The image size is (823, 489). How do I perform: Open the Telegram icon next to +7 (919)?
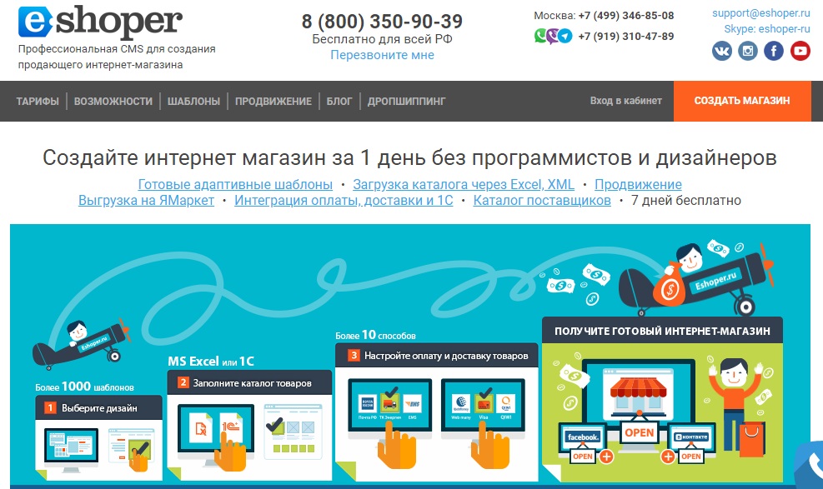point(565,36)
